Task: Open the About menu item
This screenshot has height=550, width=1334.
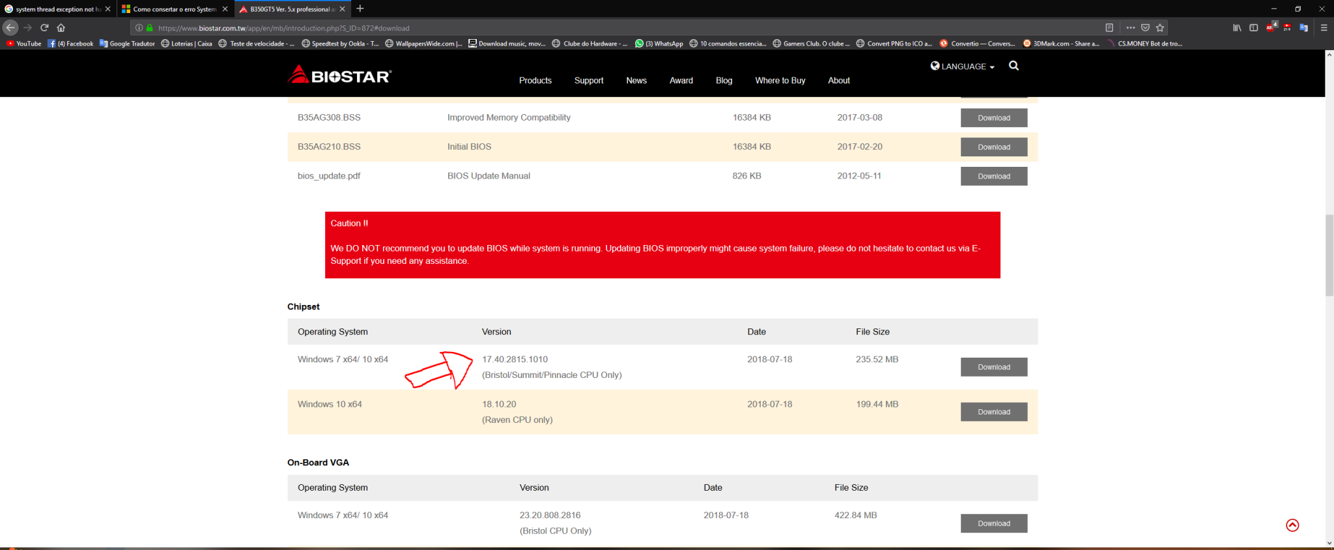Action: (x=839, y=81)
